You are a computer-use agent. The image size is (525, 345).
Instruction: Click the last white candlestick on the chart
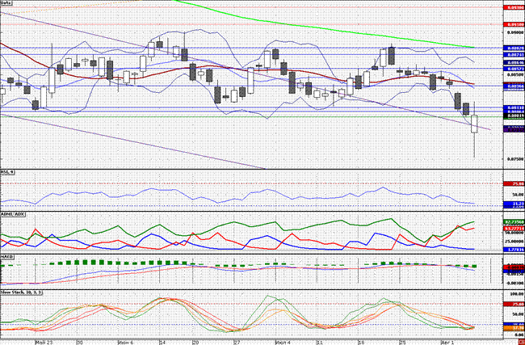pos(474,124)
